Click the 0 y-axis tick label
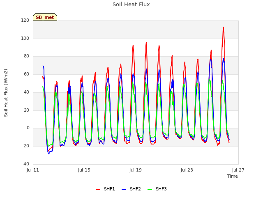263x197 pixels. (28, 128)
